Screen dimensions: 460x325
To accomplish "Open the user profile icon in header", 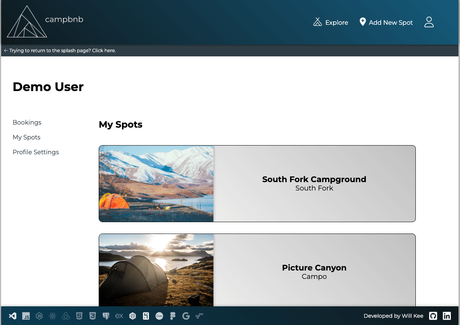I will click(x=429, y=22).
